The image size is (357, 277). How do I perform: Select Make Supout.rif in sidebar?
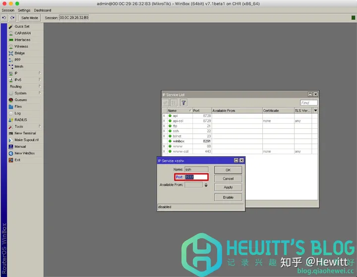coord(26,140)
